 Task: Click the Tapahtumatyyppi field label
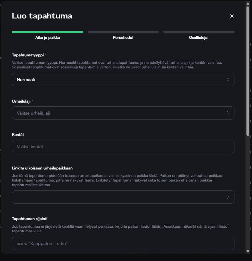(28, 55)
